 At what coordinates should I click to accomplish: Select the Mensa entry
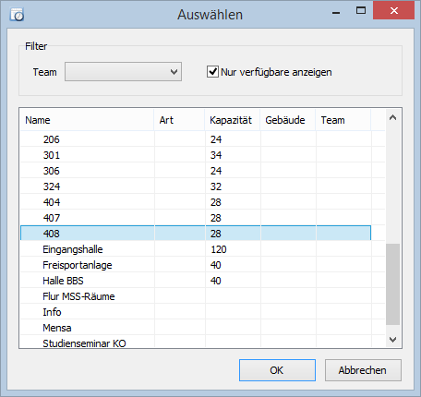[196, 328]
